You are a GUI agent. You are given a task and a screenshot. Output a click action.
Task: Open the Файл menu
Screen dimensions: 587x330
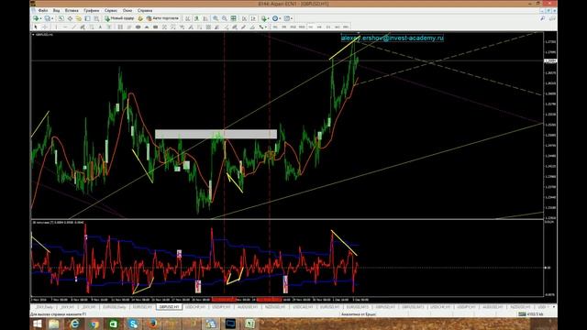point(43,10)
